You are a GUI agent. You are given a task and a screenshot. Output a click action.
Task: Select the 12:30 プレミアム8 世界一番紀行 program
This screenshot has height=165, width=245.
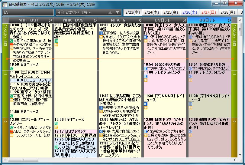click(x=120, y=149)
